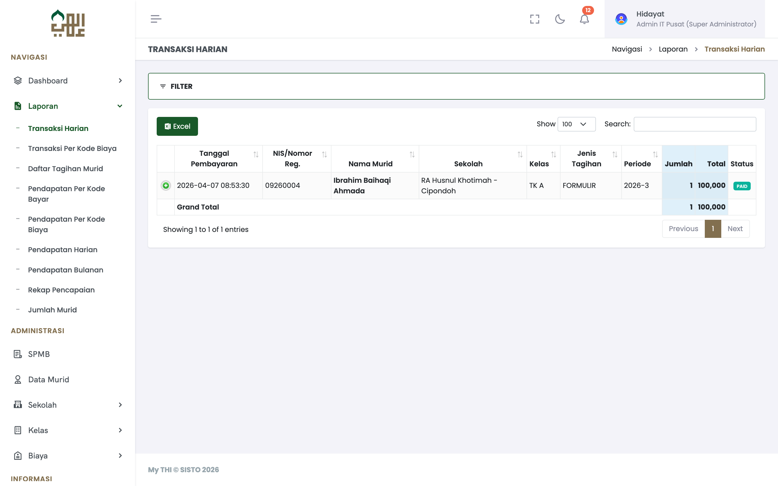Image resolution: width=778 pixels, height=486 pixels.
Task: Click the Biaya icon in the sidebar
Action: coord(18,456)
